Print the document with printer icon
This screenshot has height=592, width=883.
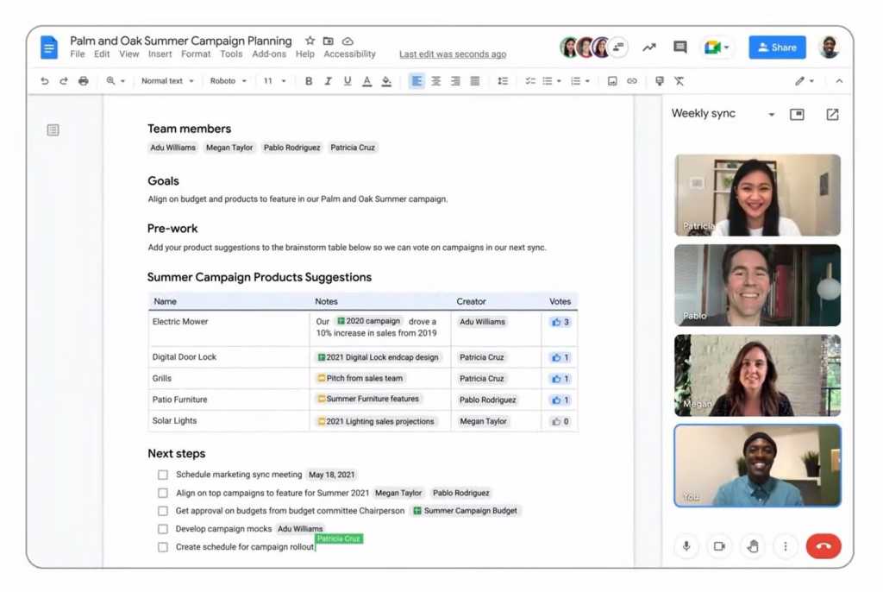point(84,81)
